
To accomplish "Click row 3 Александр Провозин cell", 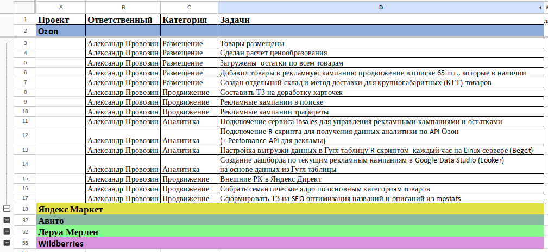I will coord(123,43).
